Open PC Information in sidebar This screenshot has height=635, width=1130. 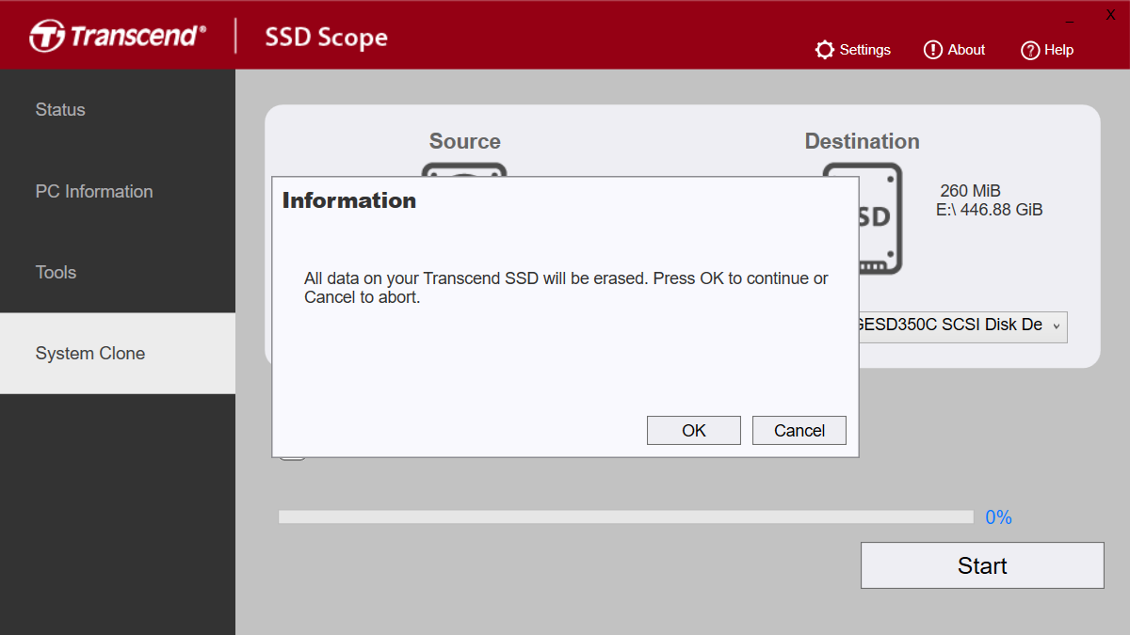(118, 191)
